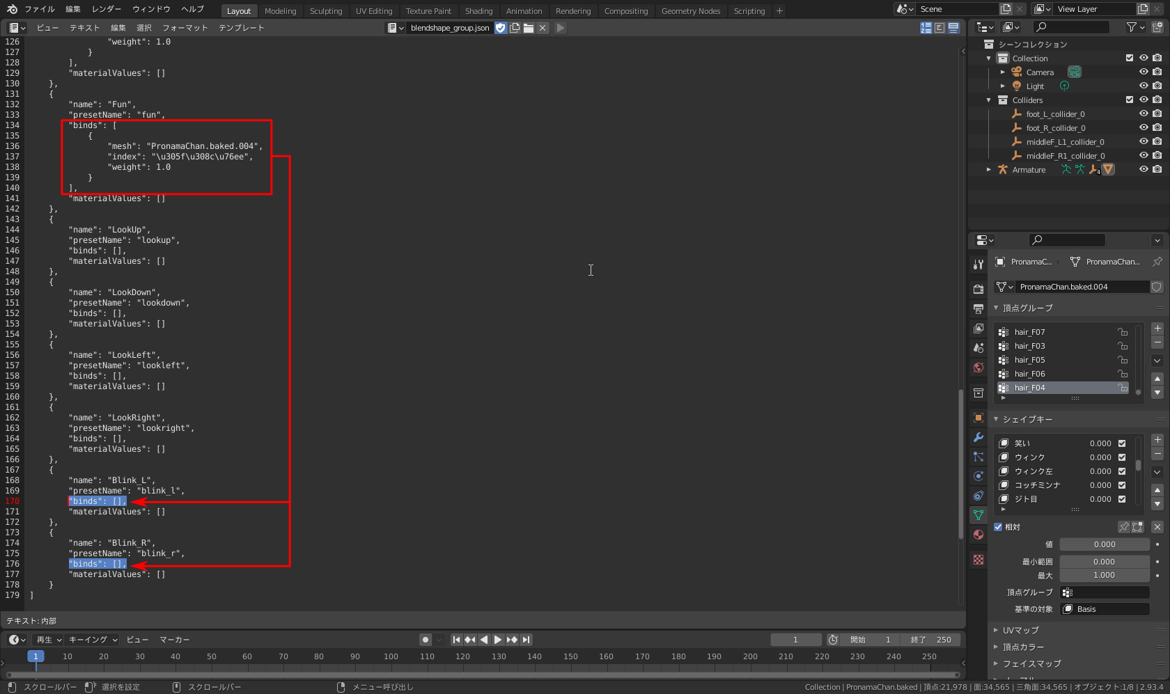This screenshot has width=1170, height=694.
Task: Open the outliner filter dropdown
Action: click(1135, 27)
